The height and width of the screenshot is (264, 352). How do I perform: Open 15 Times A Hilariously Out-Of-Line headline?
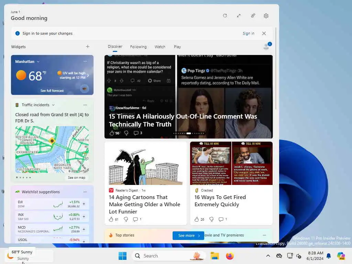click(x=183, y=120)
